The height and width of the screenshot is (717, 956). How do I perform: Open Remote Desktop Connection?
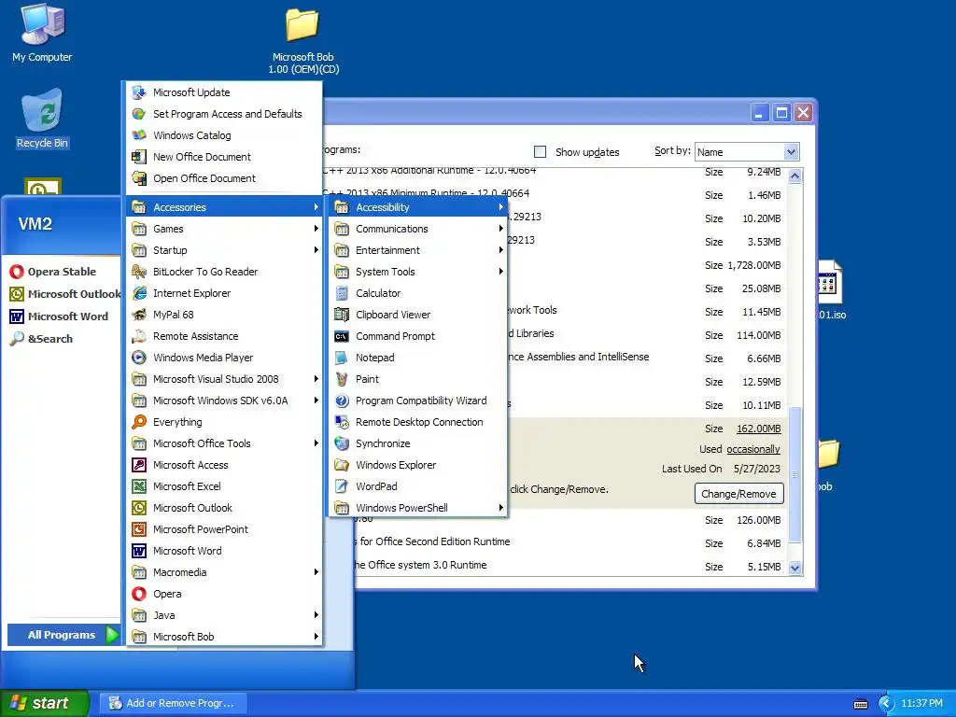tap(418, 422)
